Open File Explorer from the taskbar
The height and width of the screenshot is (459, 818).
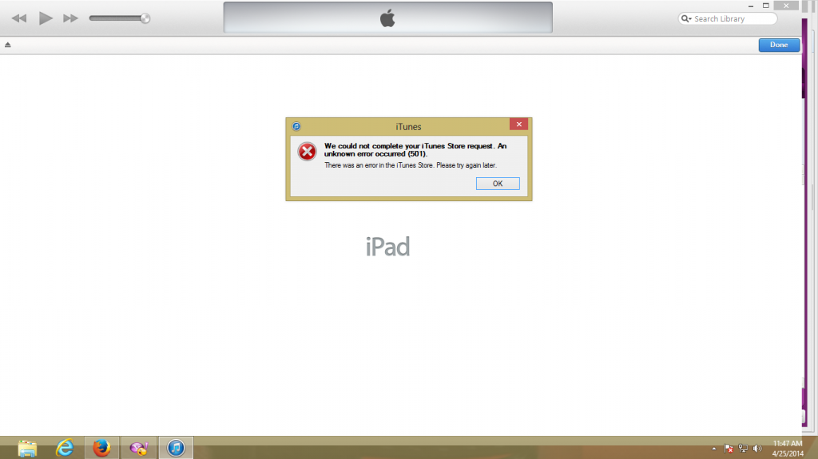(27, 448)
